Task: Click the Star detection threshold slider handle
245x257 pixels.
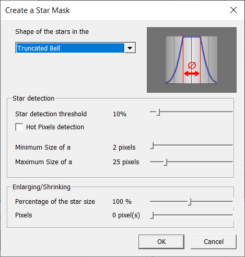Action: pos(158,112)
